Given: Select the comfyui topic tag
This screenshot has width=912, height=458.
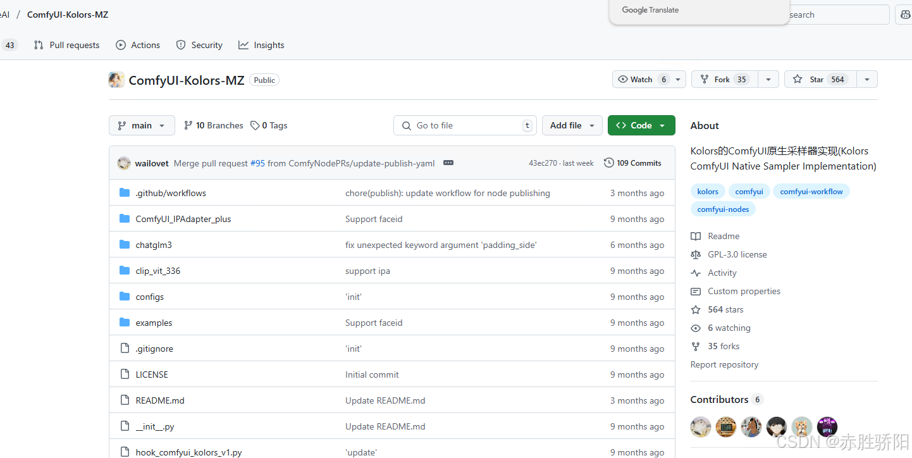Looking at the screenshot, I should pos(749,192).
